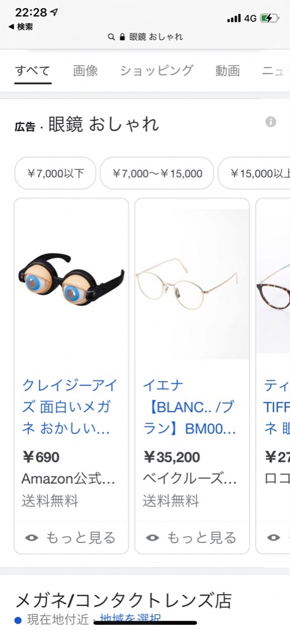
Task: Tap the address bar text 眼鏡 おしゃれ
Action: [156, 37]
